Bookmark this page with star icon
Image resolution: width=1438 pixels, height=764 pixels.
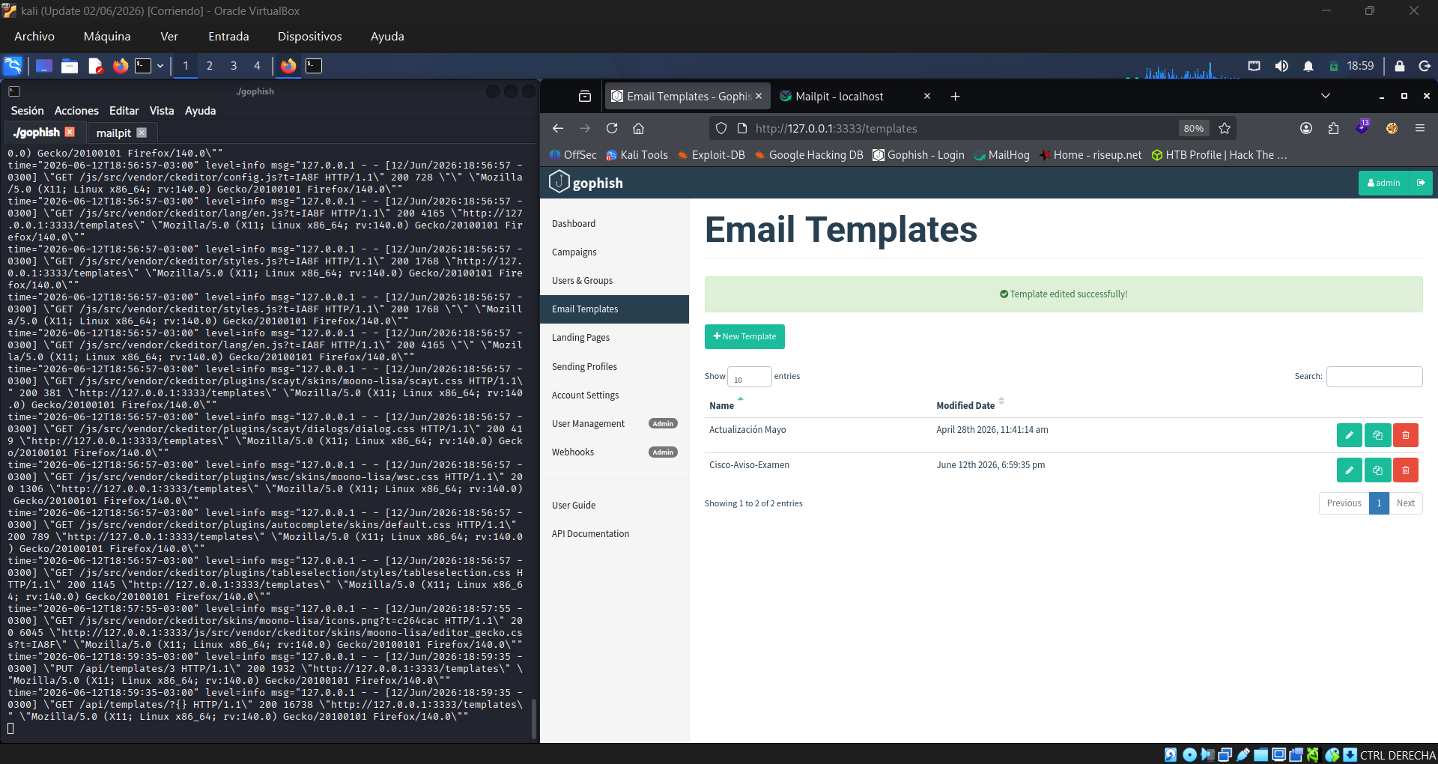point(1225,128)
